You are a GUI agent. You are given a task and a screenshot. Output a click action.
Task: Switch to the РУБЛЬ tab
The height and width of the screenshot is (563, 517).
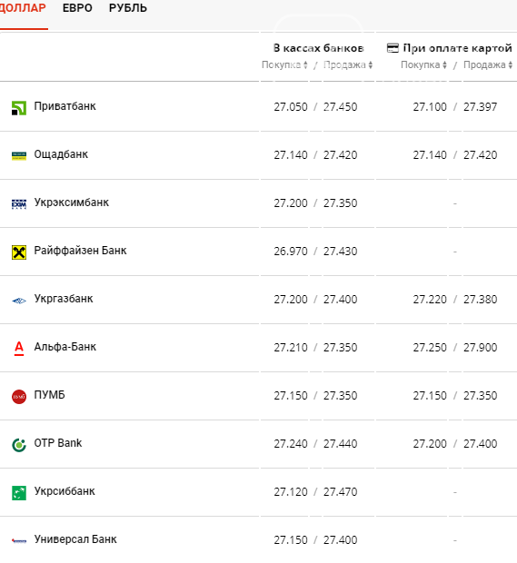click(x=128, y=8)
